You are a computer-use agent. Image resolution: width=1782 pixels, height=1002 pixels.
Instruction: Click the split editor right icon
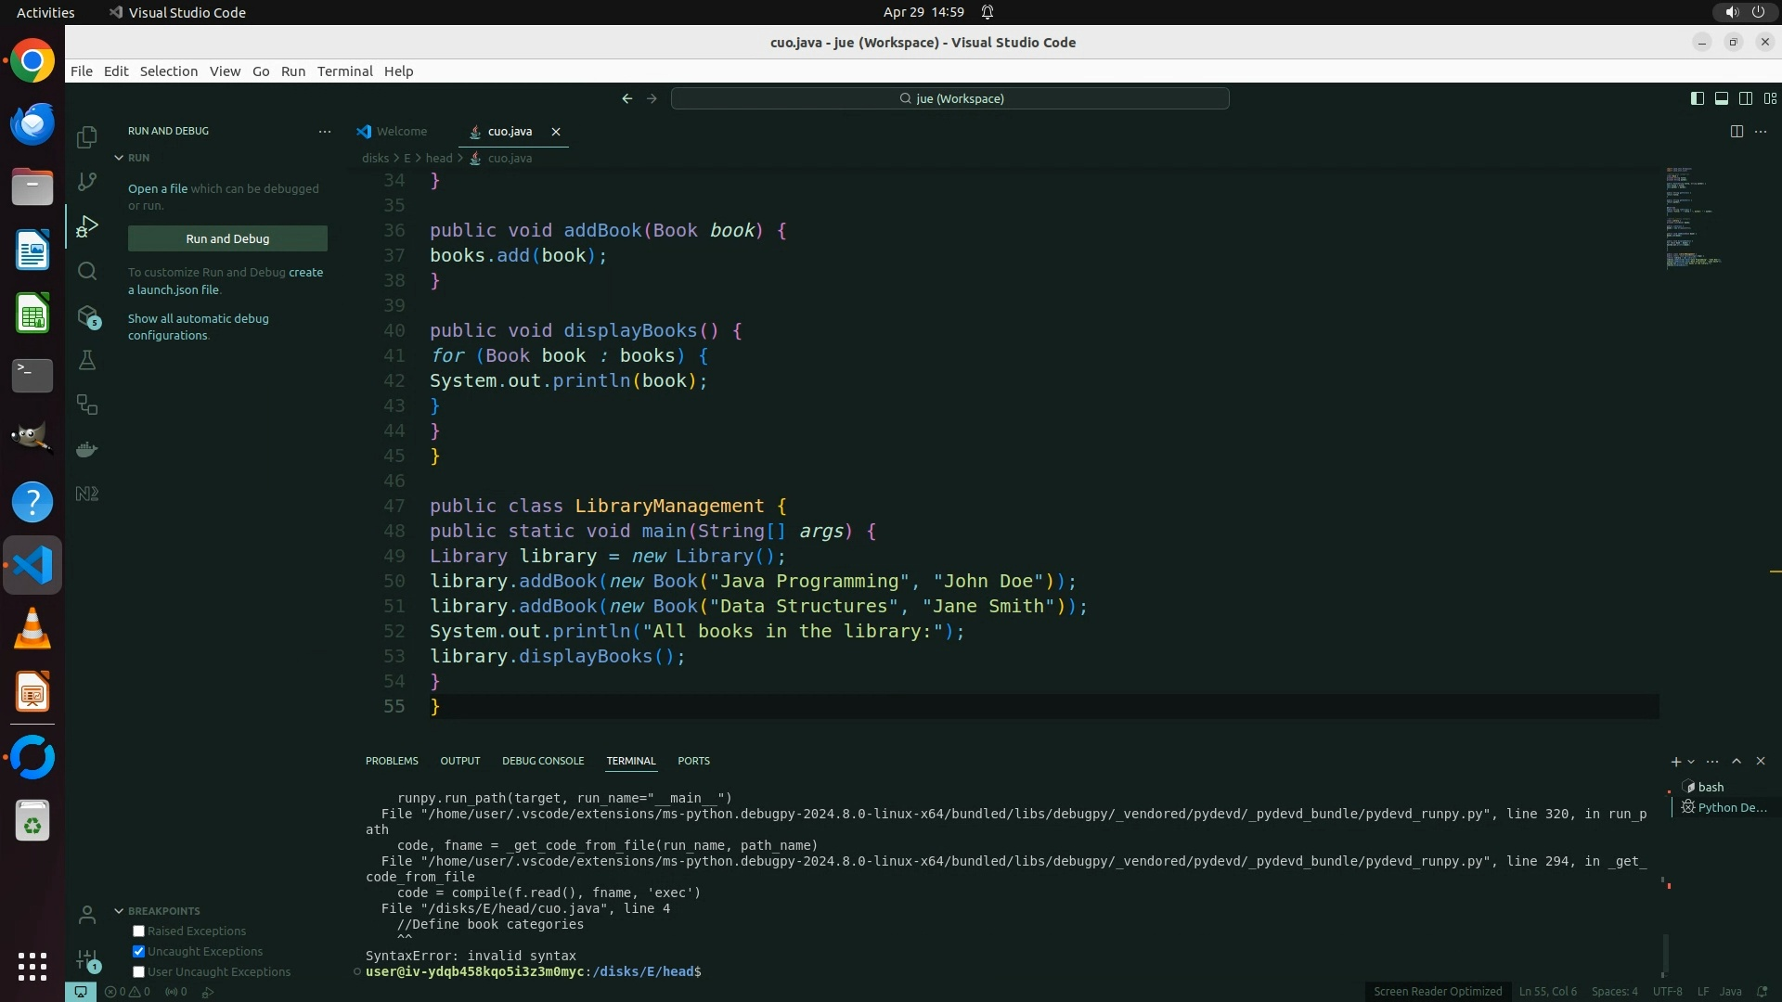click(1737, 132)
